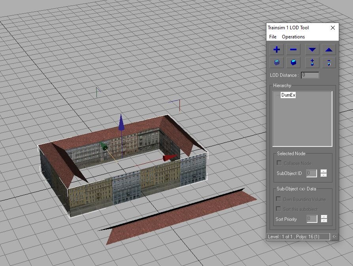This screenshot has width=353, height=266.
Task: Click the minus-over-cube remove object icon
Action: (x=328, y=63)
